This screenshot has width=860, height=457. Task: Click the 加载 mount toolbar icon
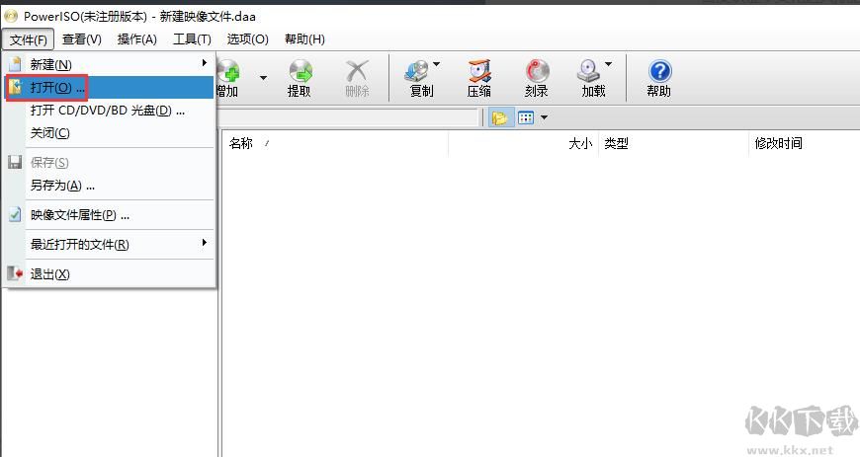pyautogui.click(x=592, y=78)
